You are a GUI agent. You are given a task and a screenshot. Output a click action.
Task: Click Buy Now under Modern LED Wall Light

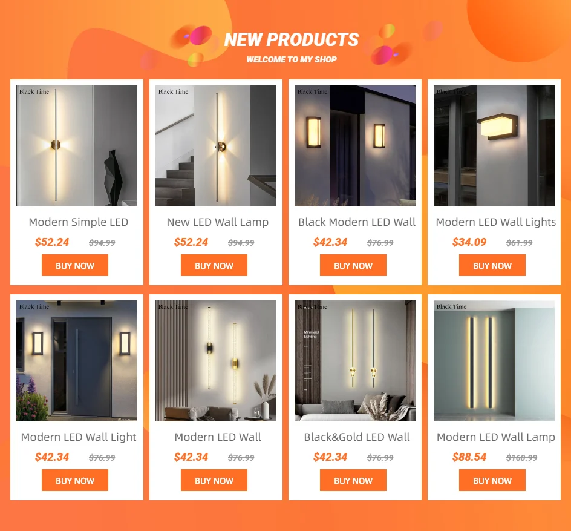pyautogui.click(x=75, y=480)
